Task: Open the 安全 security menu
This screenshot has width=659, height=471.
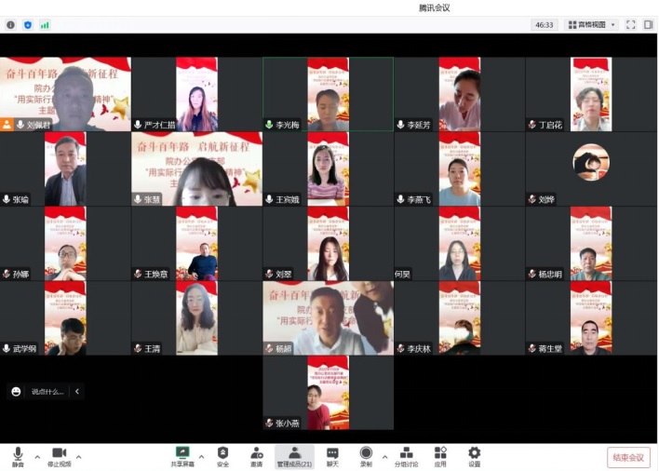Action: 222,457
